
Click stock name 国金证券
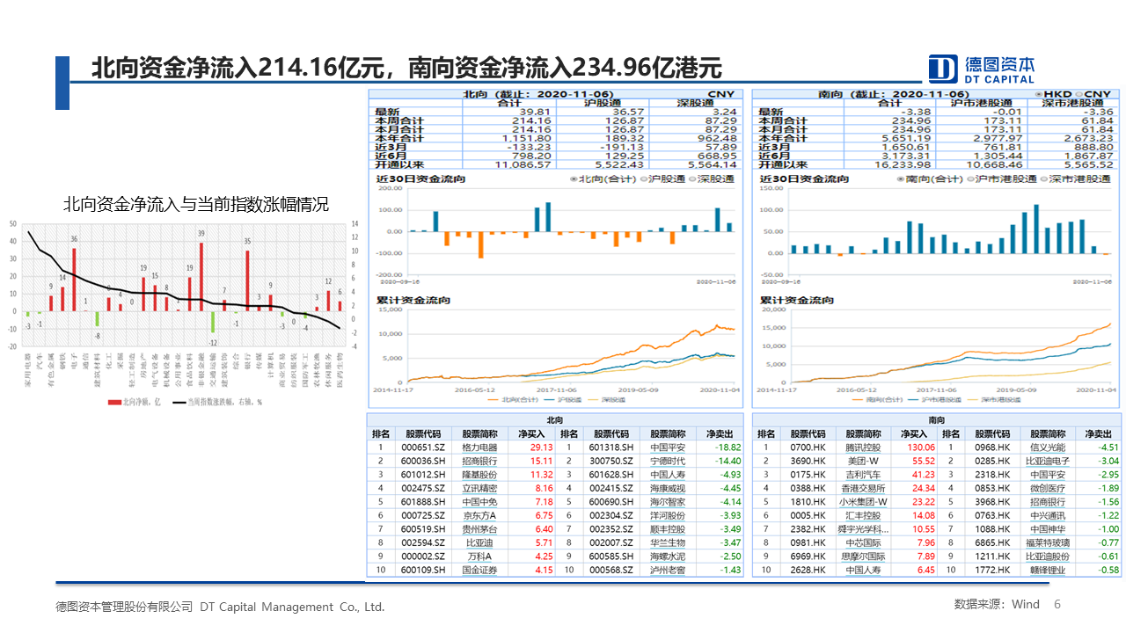pyautogui.click(x=479, y=571)
